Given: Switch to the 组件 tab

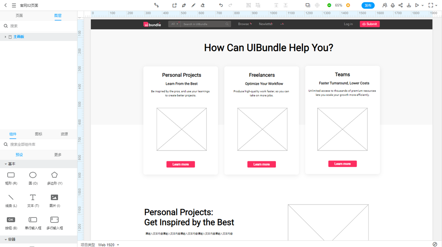Looking at the screenshot, I should tap(13, 134).
